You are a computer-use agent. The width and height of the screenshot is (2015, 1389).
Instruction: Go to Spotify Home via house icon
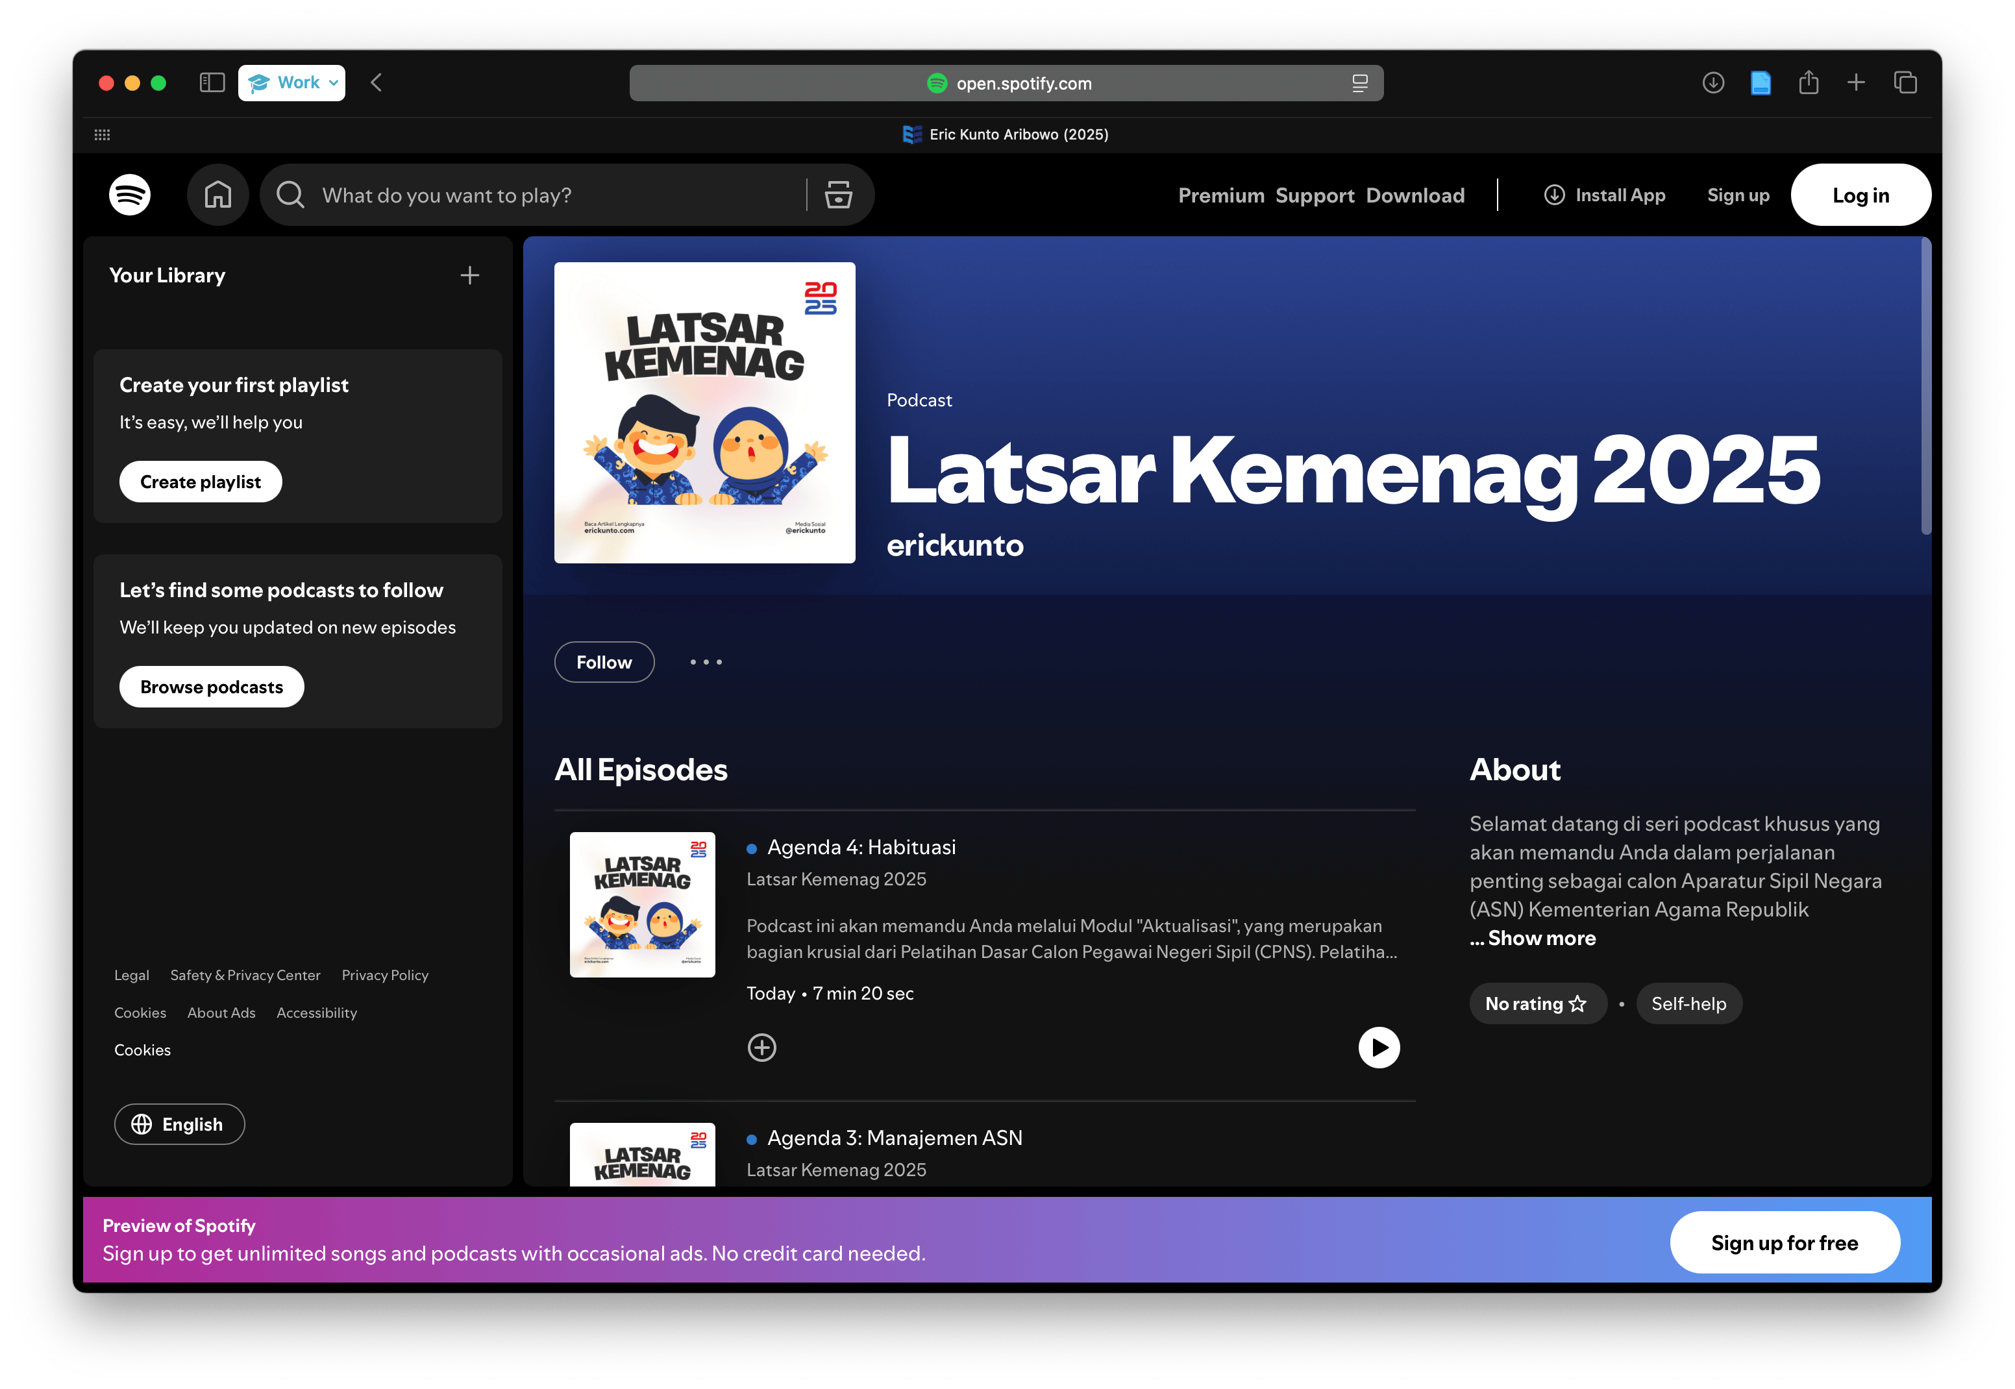[217, 195]
